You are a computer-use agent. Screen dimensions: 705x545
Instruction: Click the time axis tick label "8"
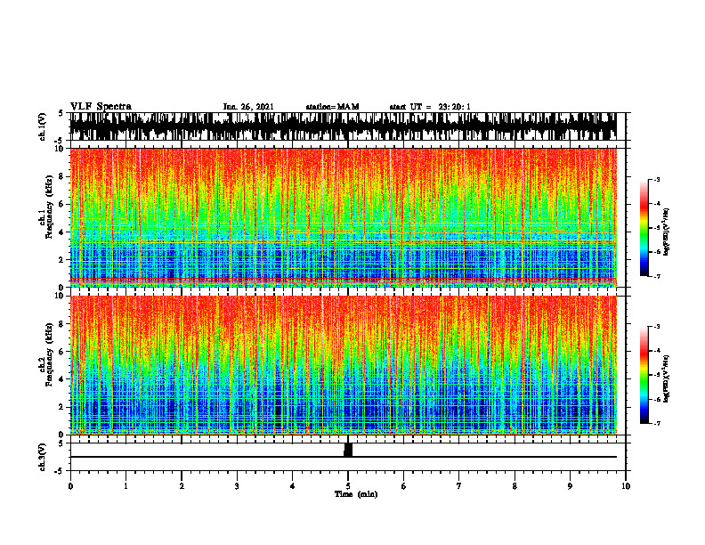[x=515, y=486]
